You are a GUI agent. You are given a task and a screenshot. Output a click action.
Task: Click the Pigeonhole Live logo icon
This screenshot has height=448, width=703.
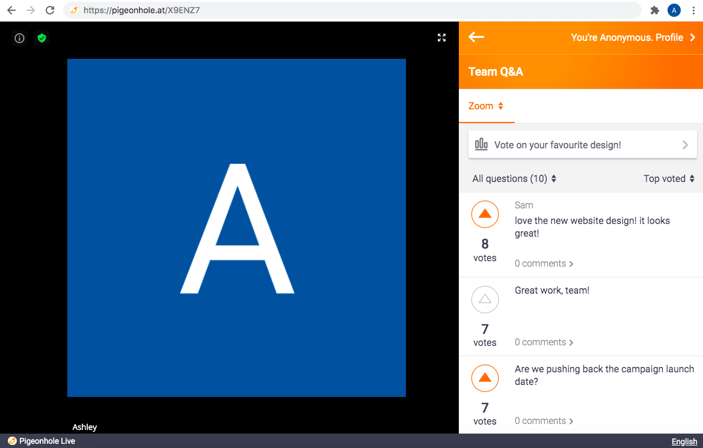click(x=12, y=441)
